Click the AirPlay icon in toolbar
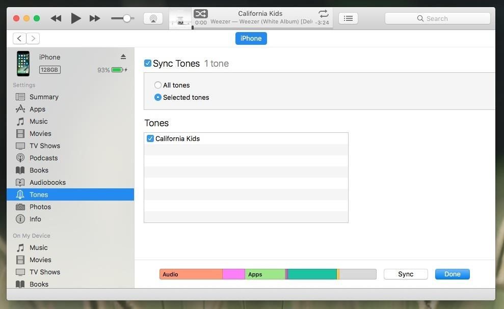Image resolution: width=504 pixels, height=309 pixels. click(x=153, y=18)
